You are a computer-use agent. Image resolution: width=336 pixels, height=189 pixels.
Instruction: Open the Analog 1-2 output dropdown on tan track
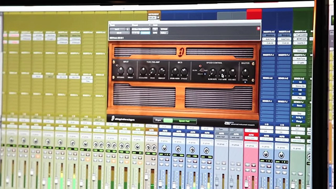click(x=151, y=126)
